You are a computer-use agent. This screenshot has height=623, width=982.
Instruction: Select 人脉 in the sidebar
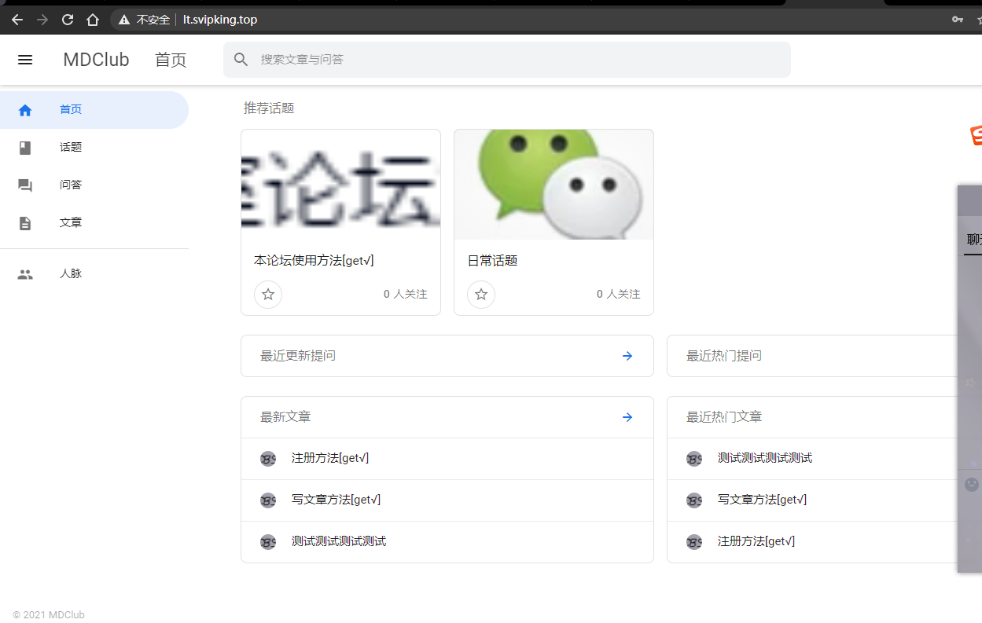click(94, 274)
